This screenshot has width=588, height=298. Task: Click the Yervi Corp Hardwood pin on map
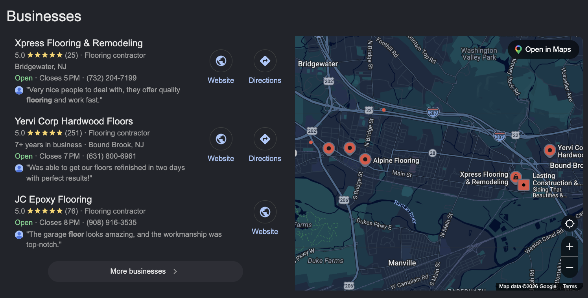549,150
